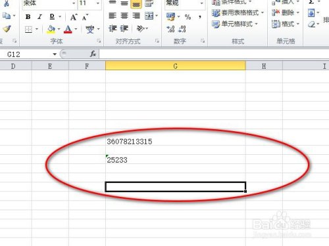Viewport: 329px width, 246px height.
Task: Open the font color dropdown arrow
Action: [x=76, y=29]
